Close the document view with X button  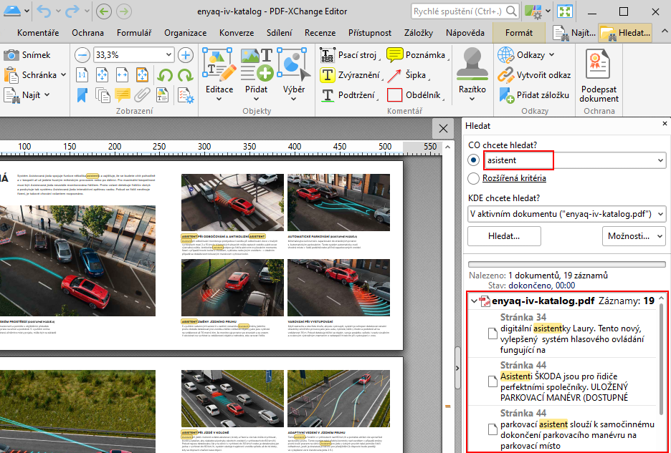(x=443, y=128)
